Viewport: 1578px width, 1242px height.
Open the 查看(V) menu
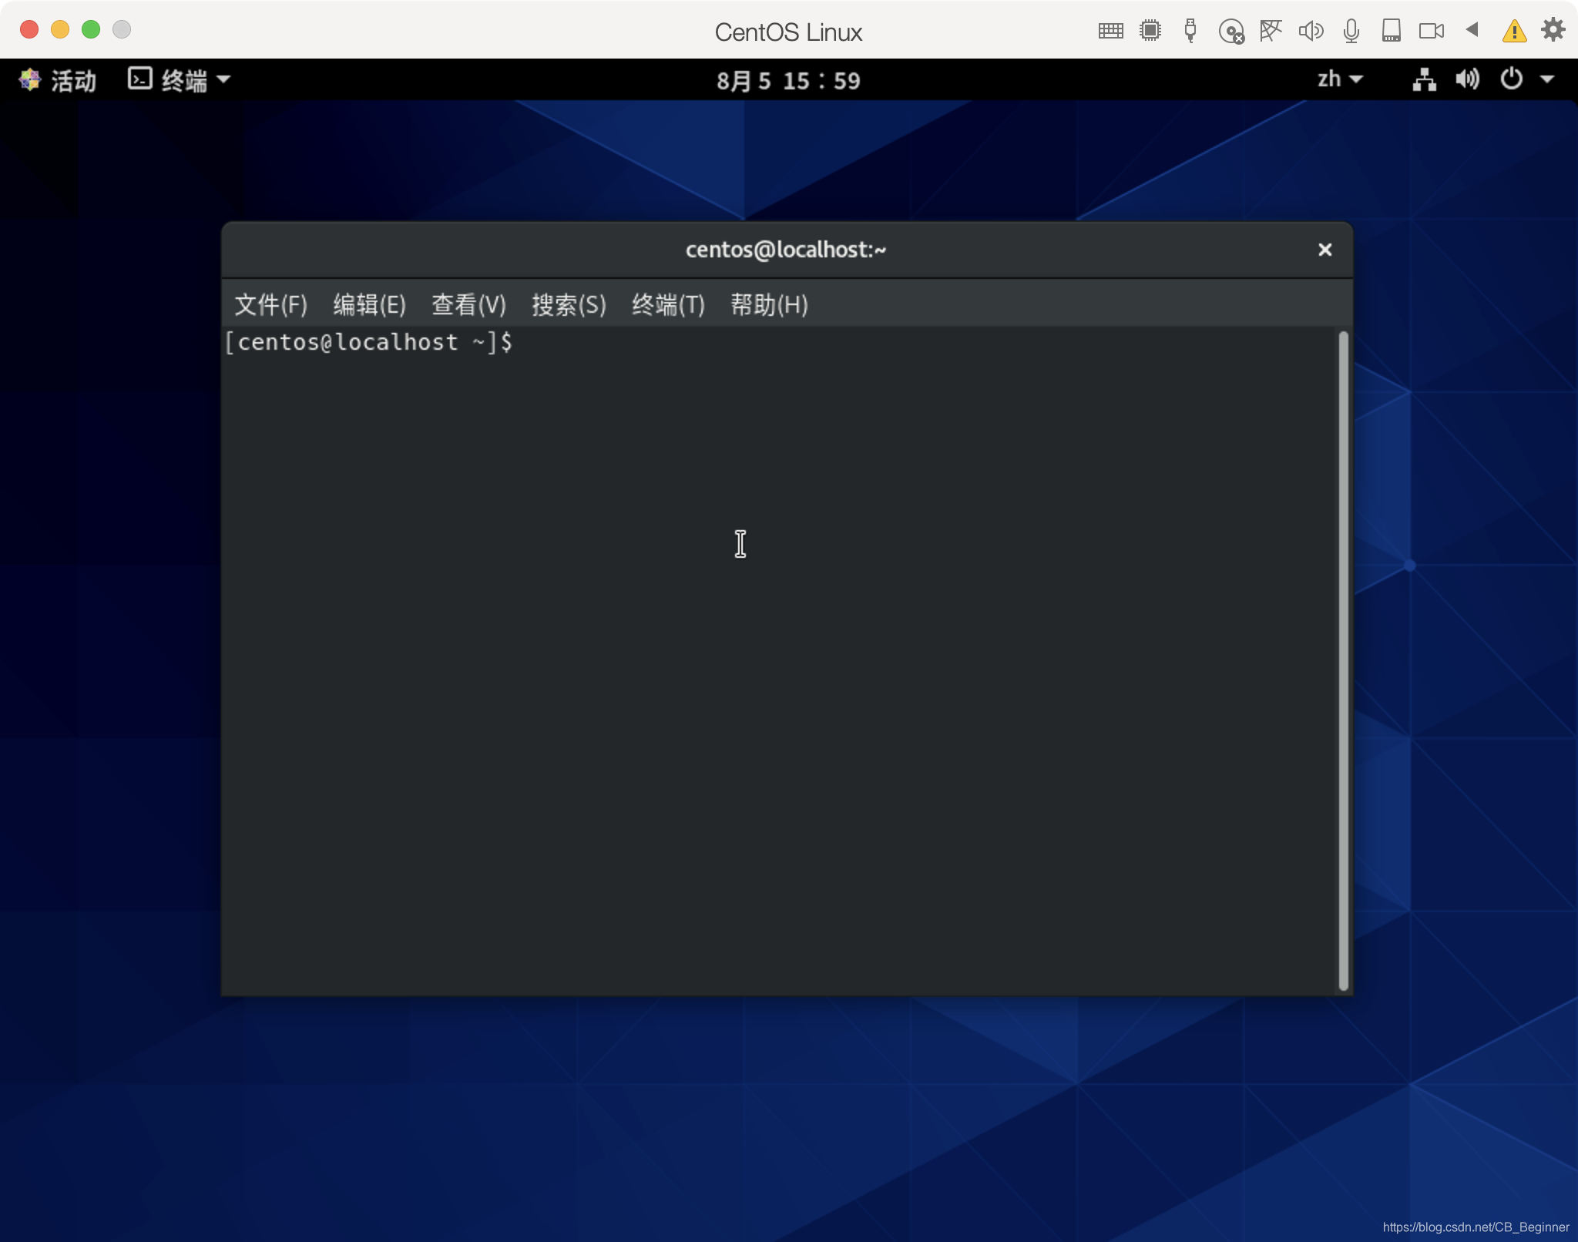468,305
